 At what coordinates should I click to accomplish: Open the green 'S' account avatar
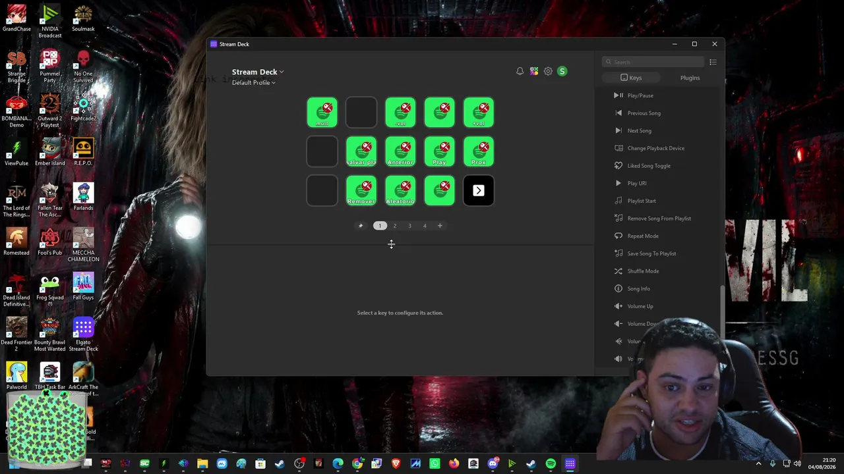coord(562,71)
